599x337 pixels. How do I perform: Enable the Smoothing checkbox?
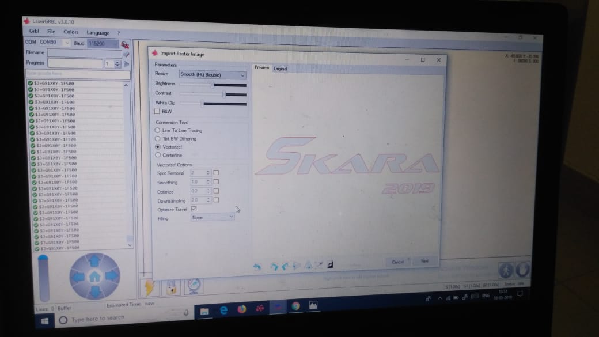click(216, 182)
